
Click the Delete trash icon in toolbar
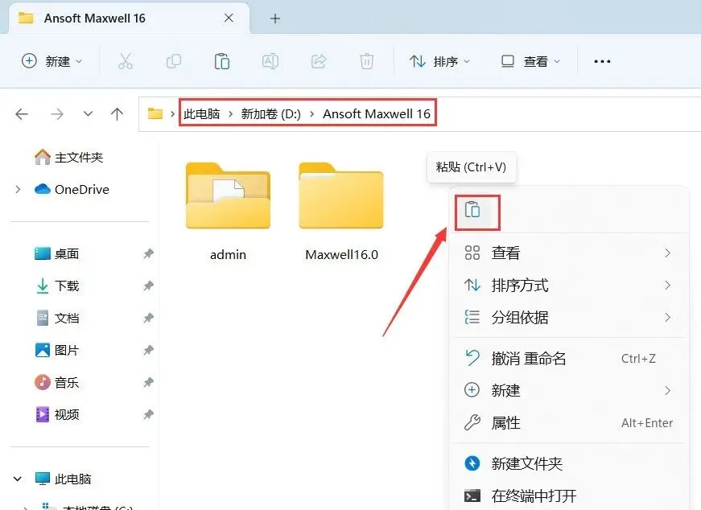(x=366, y=61)
